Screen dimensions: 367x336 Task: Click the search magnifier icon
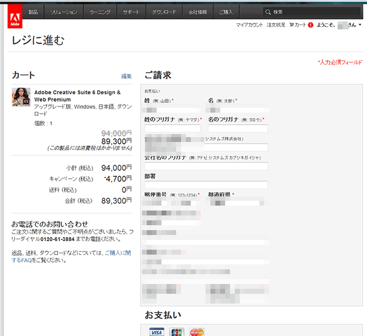pyautogui.click(x=268, y=12)
